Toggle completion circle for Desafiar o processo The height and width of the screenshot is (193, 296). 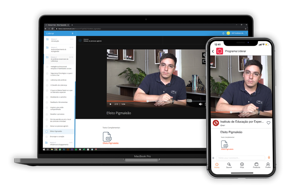tap(47, 114)
